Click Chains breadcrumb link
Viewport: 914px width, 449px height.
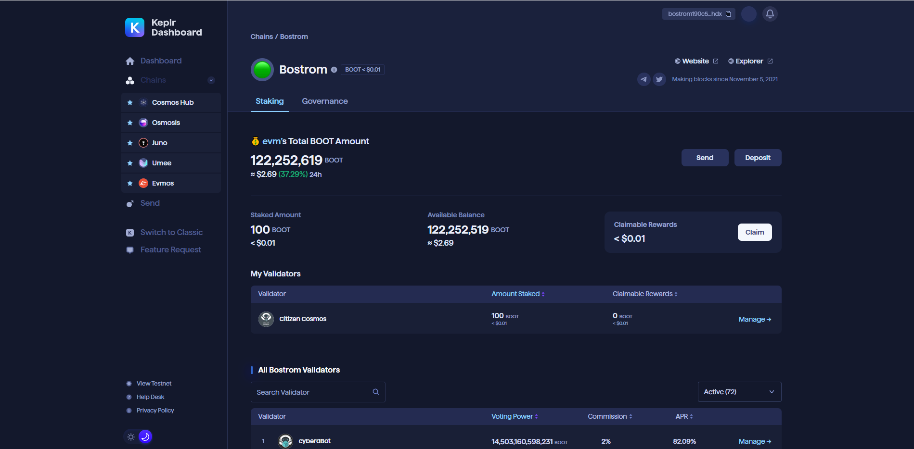point(262,37)
